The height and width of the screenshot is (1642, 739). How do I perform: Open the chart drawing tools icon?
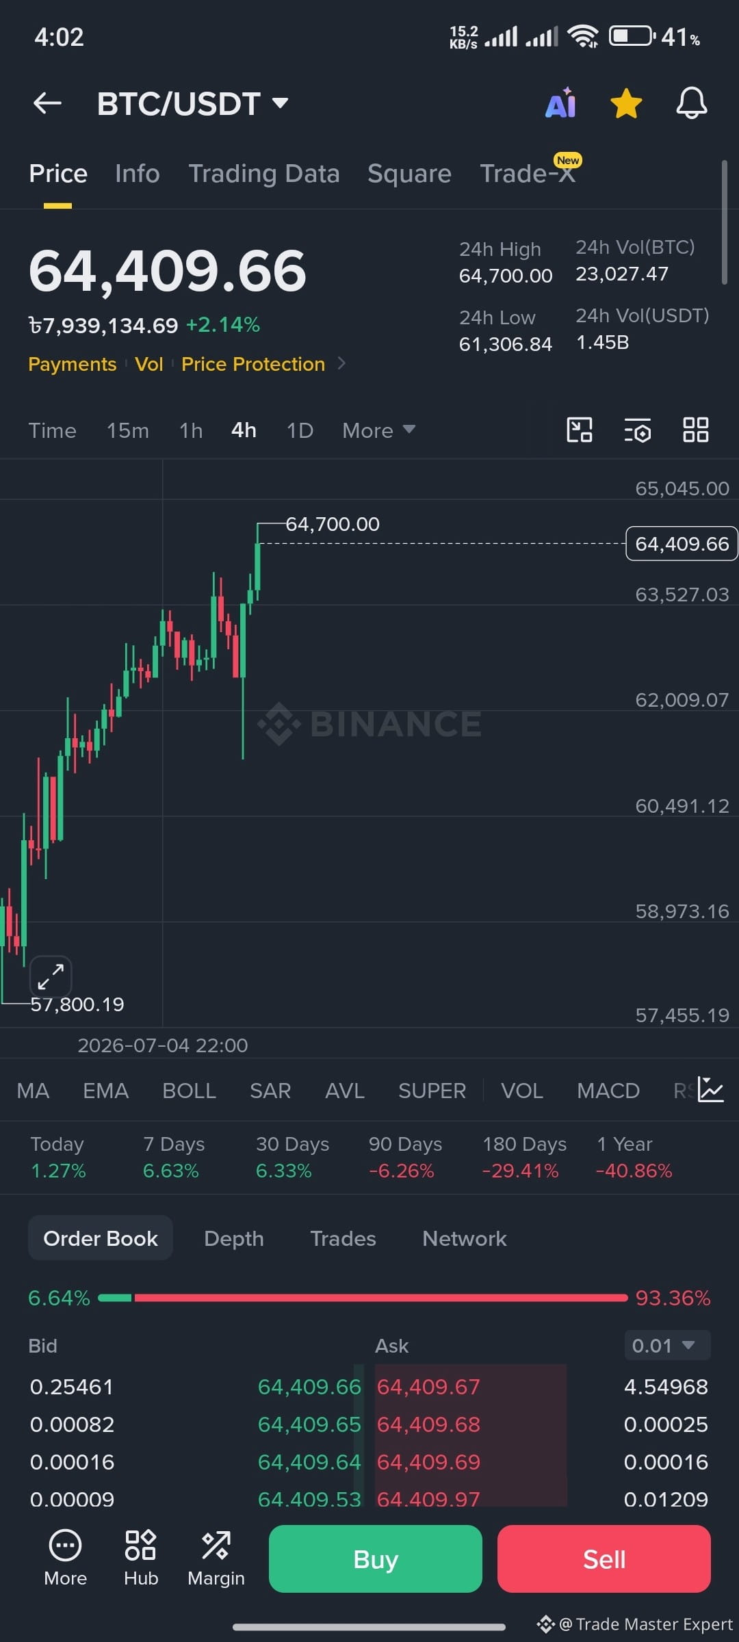pyautogui.click(x=580, y=430)
